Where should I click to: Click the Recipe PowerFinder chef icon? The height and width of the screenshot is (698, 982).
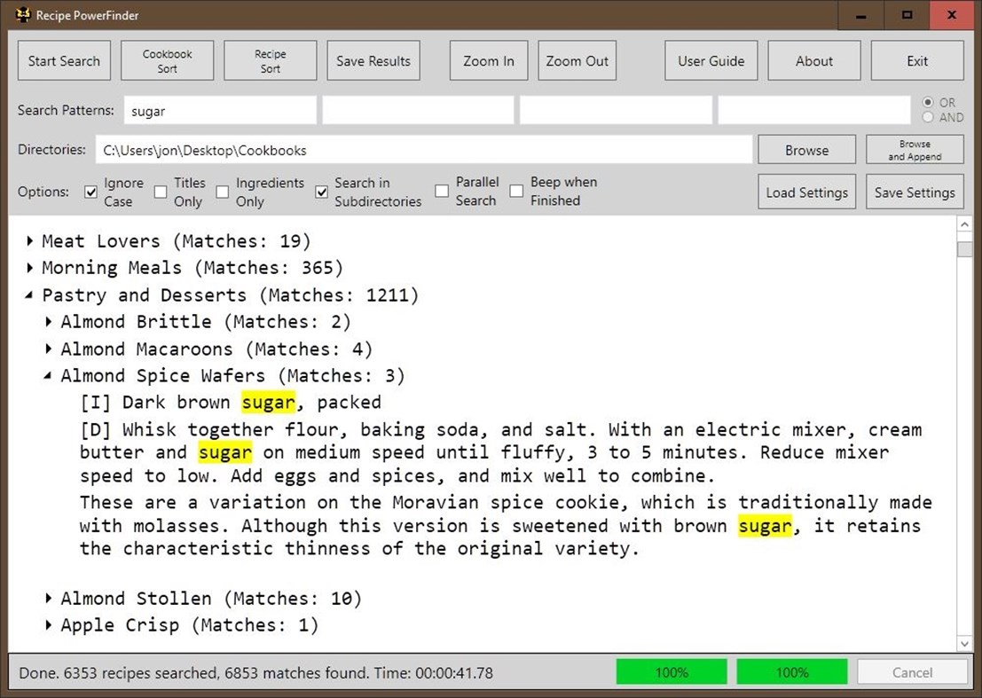point(21,15)
